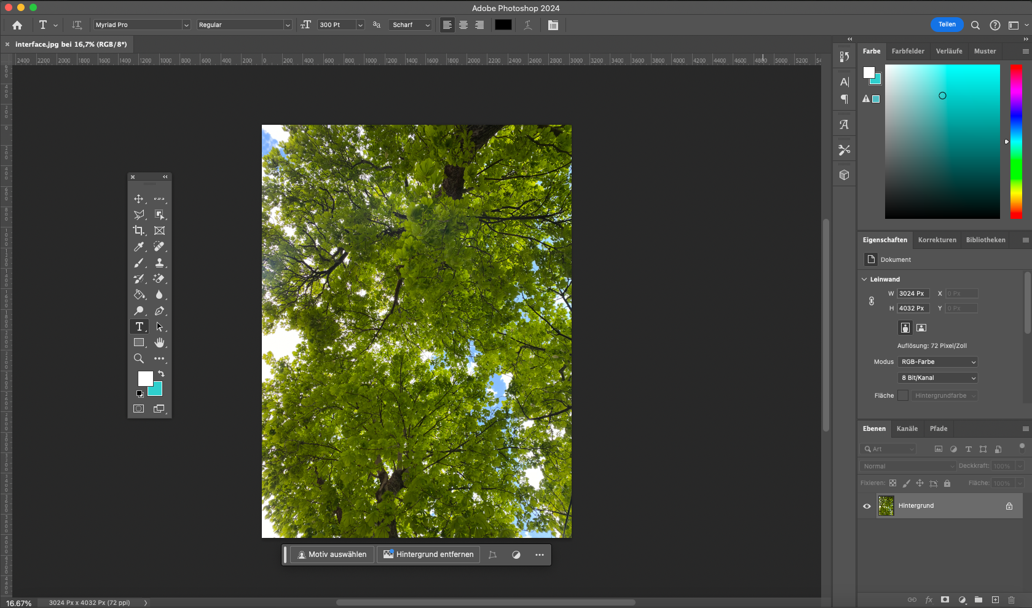1032x608 pixels.
Task: Select the Rectangle shape tool
Action: [139, 342]
